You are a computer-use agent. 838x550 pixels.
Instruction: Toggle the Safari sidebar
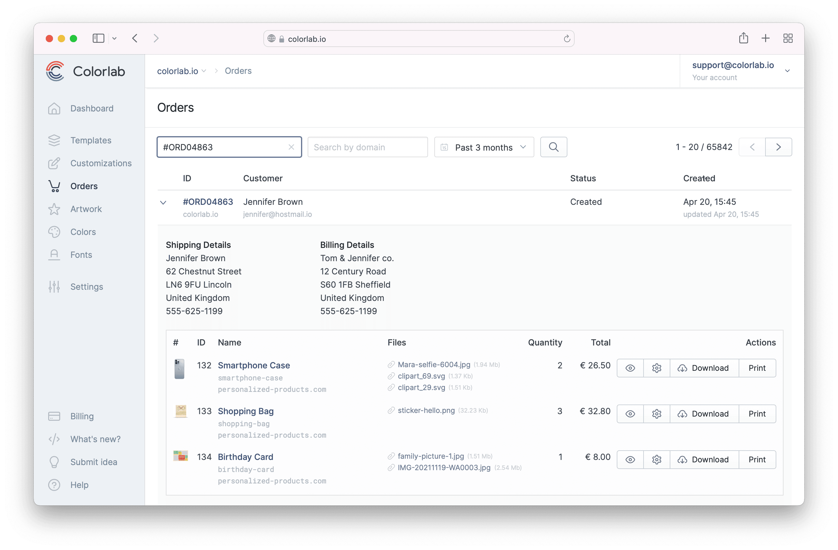98,38
